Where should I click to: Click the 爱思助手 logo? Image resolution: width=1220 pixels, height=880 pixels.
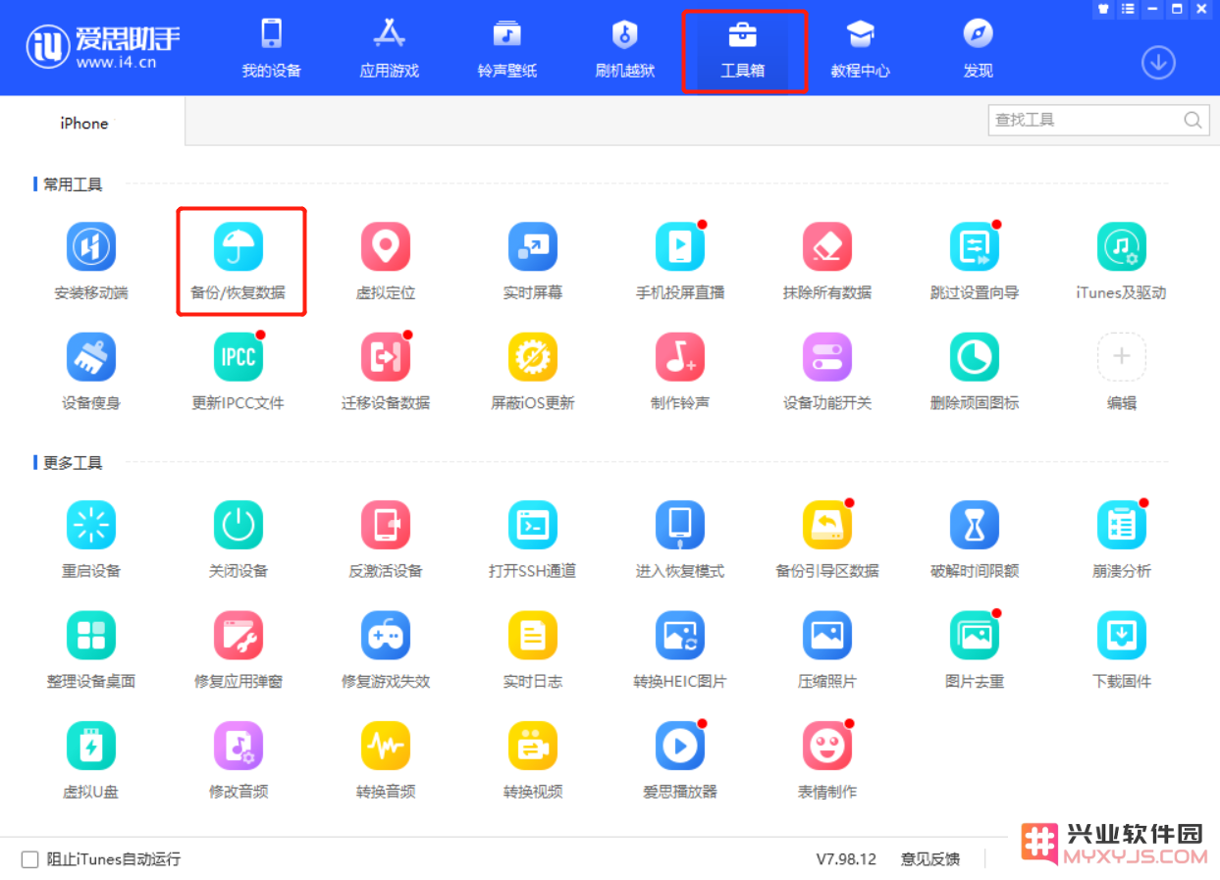(x=104, y=46)
